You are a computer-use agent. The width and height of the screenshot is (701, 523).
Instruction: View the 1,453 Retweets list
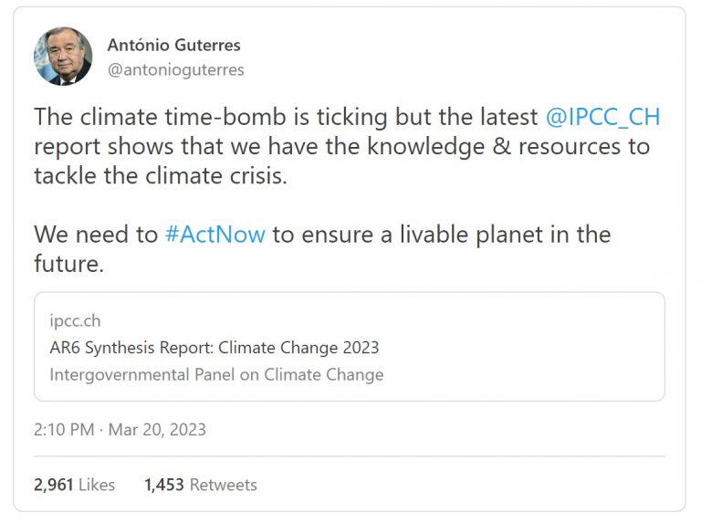coord(201,485)
